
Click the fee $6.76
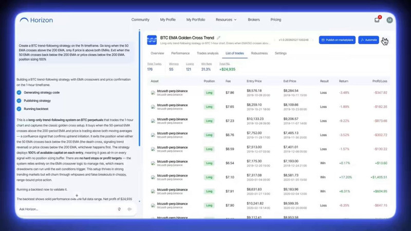point(230,135)
